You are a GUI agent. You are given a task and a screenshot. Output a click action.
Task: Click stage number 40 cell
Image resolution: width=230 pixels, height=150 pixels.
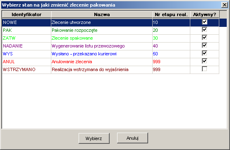tap(171, 46)
